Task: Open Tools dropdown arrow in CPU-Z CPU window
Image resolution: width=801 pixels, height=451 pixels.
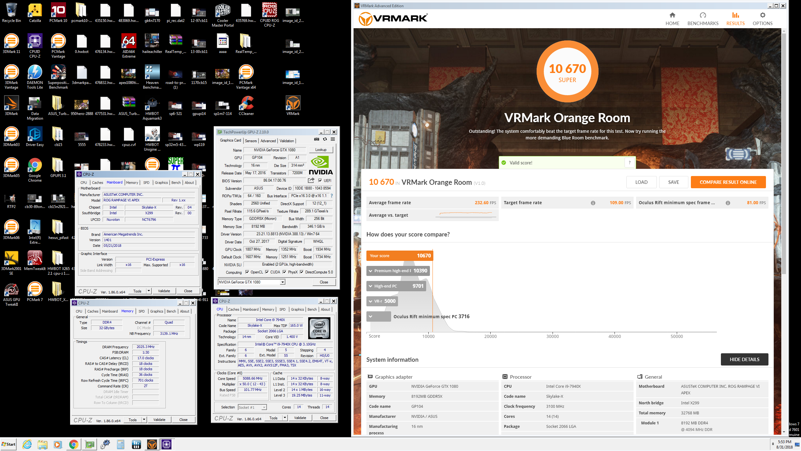Action: pyautogui.click(x=285, y=418)
